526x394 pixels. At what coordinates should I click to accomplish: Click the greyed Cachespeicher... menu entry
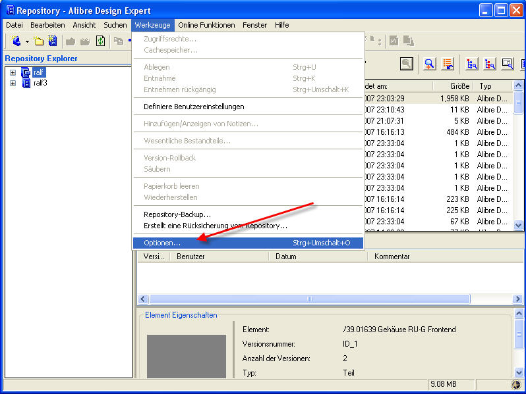click(248, 50)
